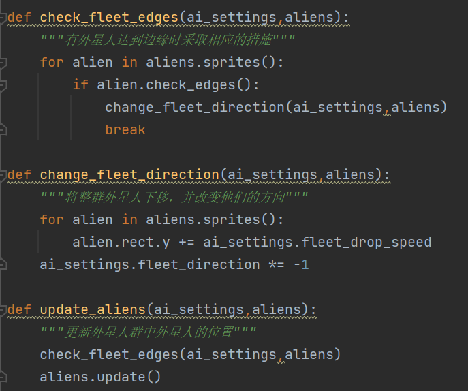Click fold end marker beside aliens.update() line
The height and width of the screenshot is (391, 468).
click(x=3, y=377)
